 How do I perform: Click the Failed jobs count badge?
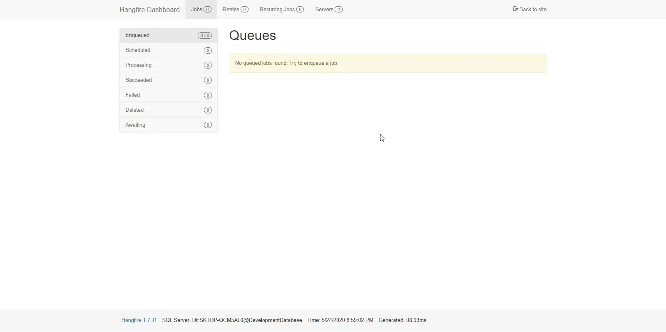click(x=208, y=95)
